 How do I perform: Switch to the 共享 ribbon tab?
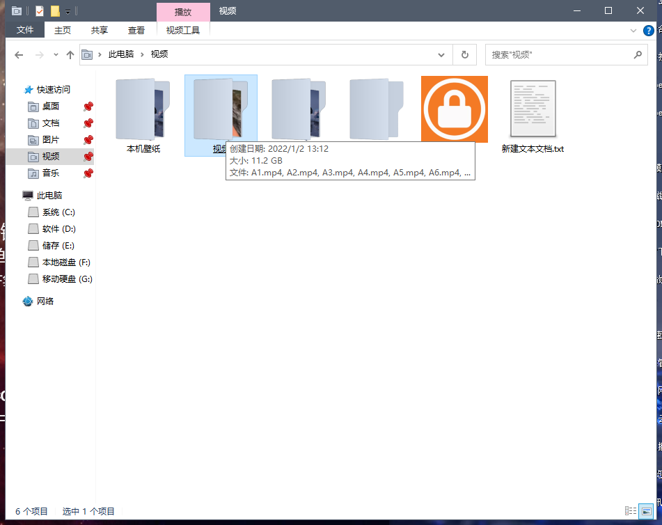[x=100, y=30]
